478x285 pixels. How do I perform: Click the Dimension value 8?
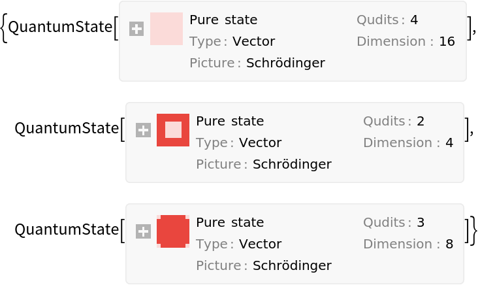pyautogui.click(x=449, y=244)
